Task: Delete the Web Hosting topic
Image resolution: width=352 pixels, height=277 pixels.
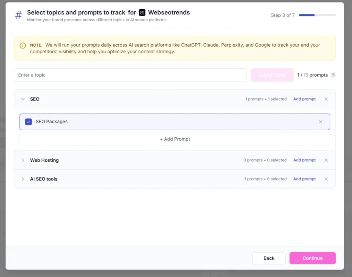Action: point(326,160)
